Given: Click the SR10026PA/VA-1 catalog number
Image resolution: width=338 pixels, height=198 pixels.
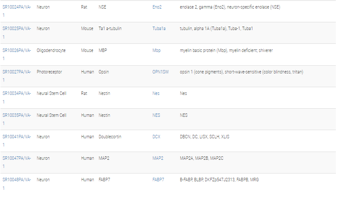Looking at the screenshot, I should click(x=17, y=50).
